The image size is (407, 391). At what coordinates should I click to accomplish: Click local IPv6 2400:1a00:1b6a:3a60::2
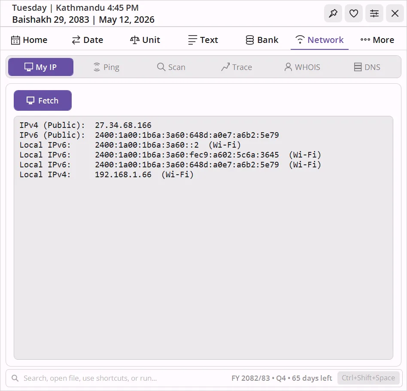[147, 145]
